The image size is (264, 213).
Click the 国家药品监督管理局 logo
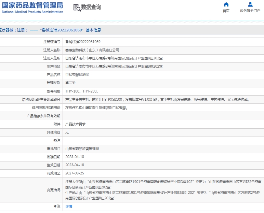coord(32,5)
